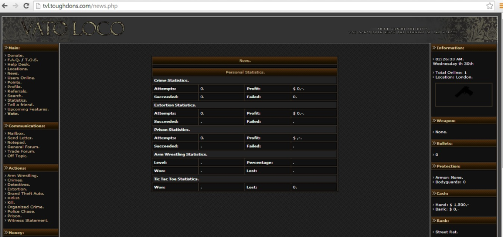Reload the page with the refresh icon
Screen dimensions: 503x237
click(26, 6)
